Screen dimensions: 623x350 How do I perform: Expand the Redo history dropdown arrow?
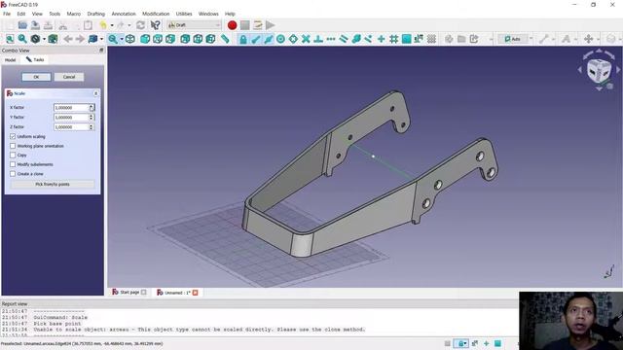click(x=129, y=25)
